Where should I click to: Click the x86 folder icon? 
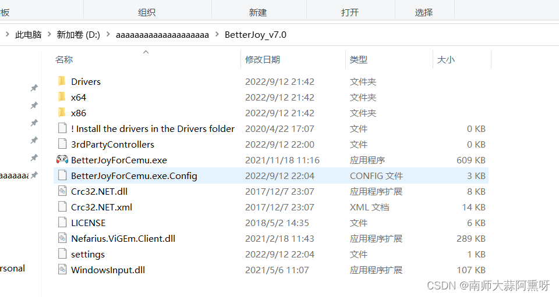click(x=62, y=113)
